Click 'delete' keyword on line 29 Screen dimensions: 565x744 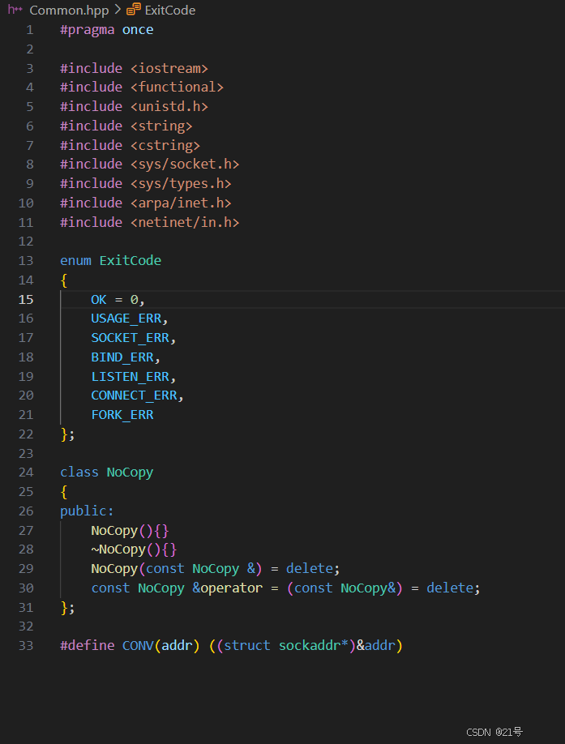tap(310, 568)
